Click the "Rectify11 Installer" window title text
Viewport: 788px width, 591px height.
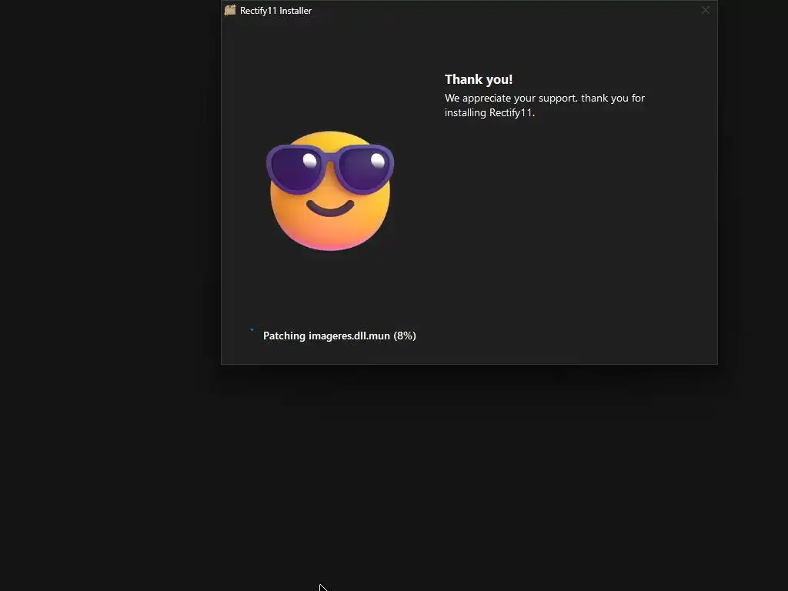tap(275, 11)
